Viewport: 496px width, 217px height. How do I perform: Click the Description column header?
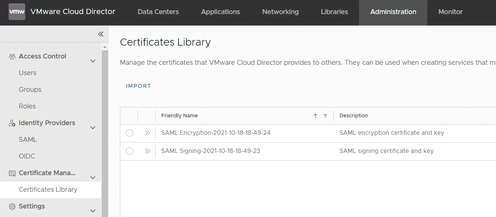pos(354,116)
